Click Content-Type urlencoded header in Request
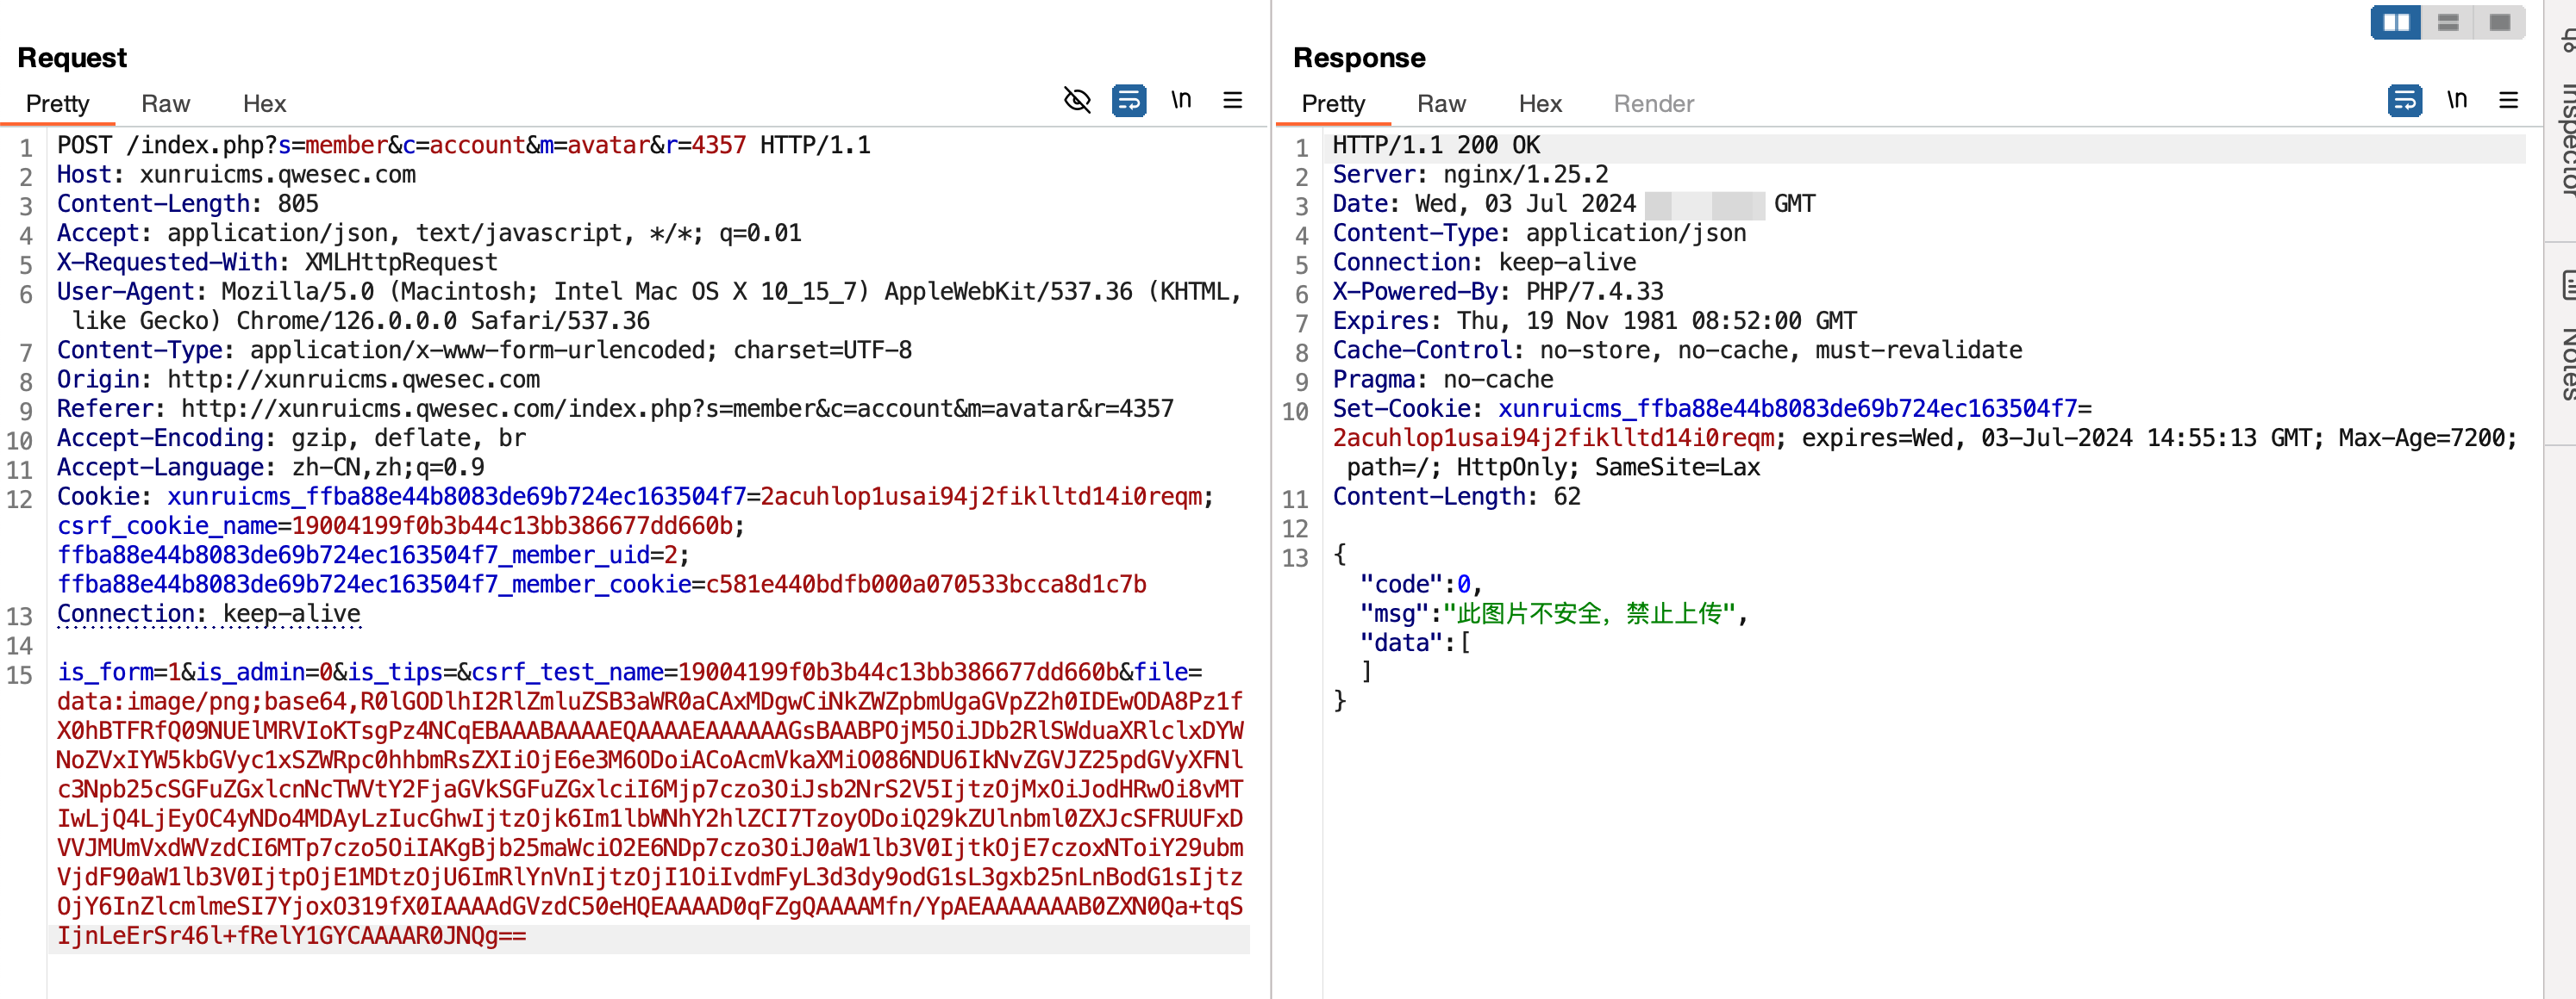 pos(484,351)
